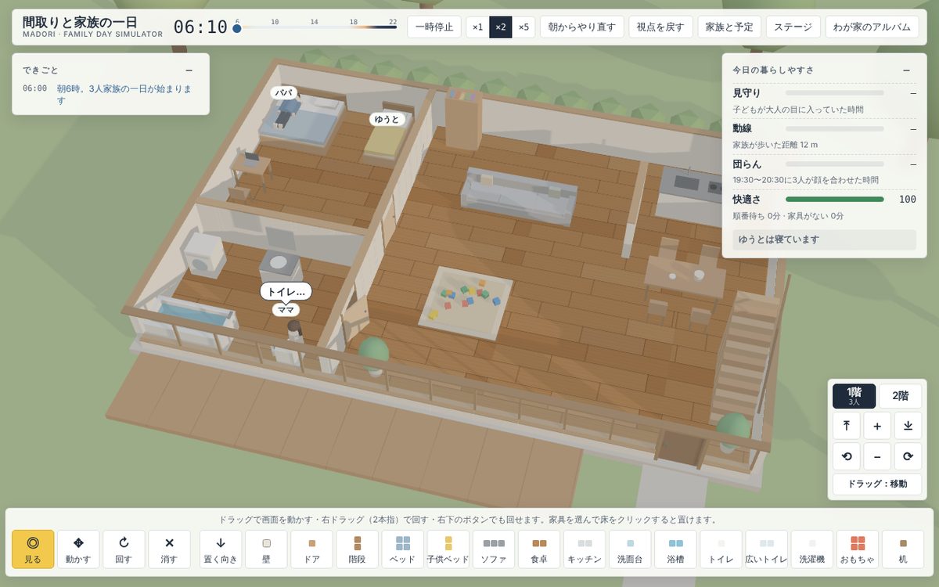Pick the 洗濯機 (washing machine) item
Image resolution: width=939 pixels, height=587 pixels.
(811, 549)
